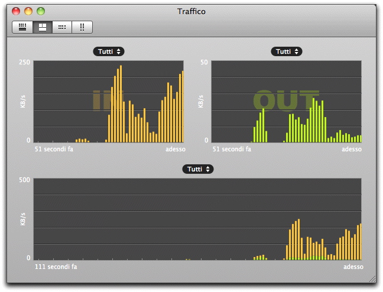Click the green zoom window button
Viewport: 383px width, 292px height.
point(41,11)
